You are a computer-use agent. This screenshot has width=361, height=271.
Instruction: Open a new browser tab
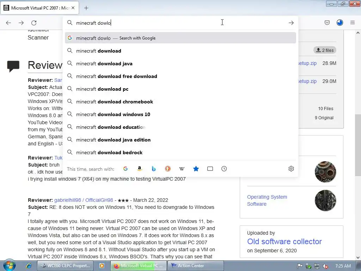click(x=86, y=8)
